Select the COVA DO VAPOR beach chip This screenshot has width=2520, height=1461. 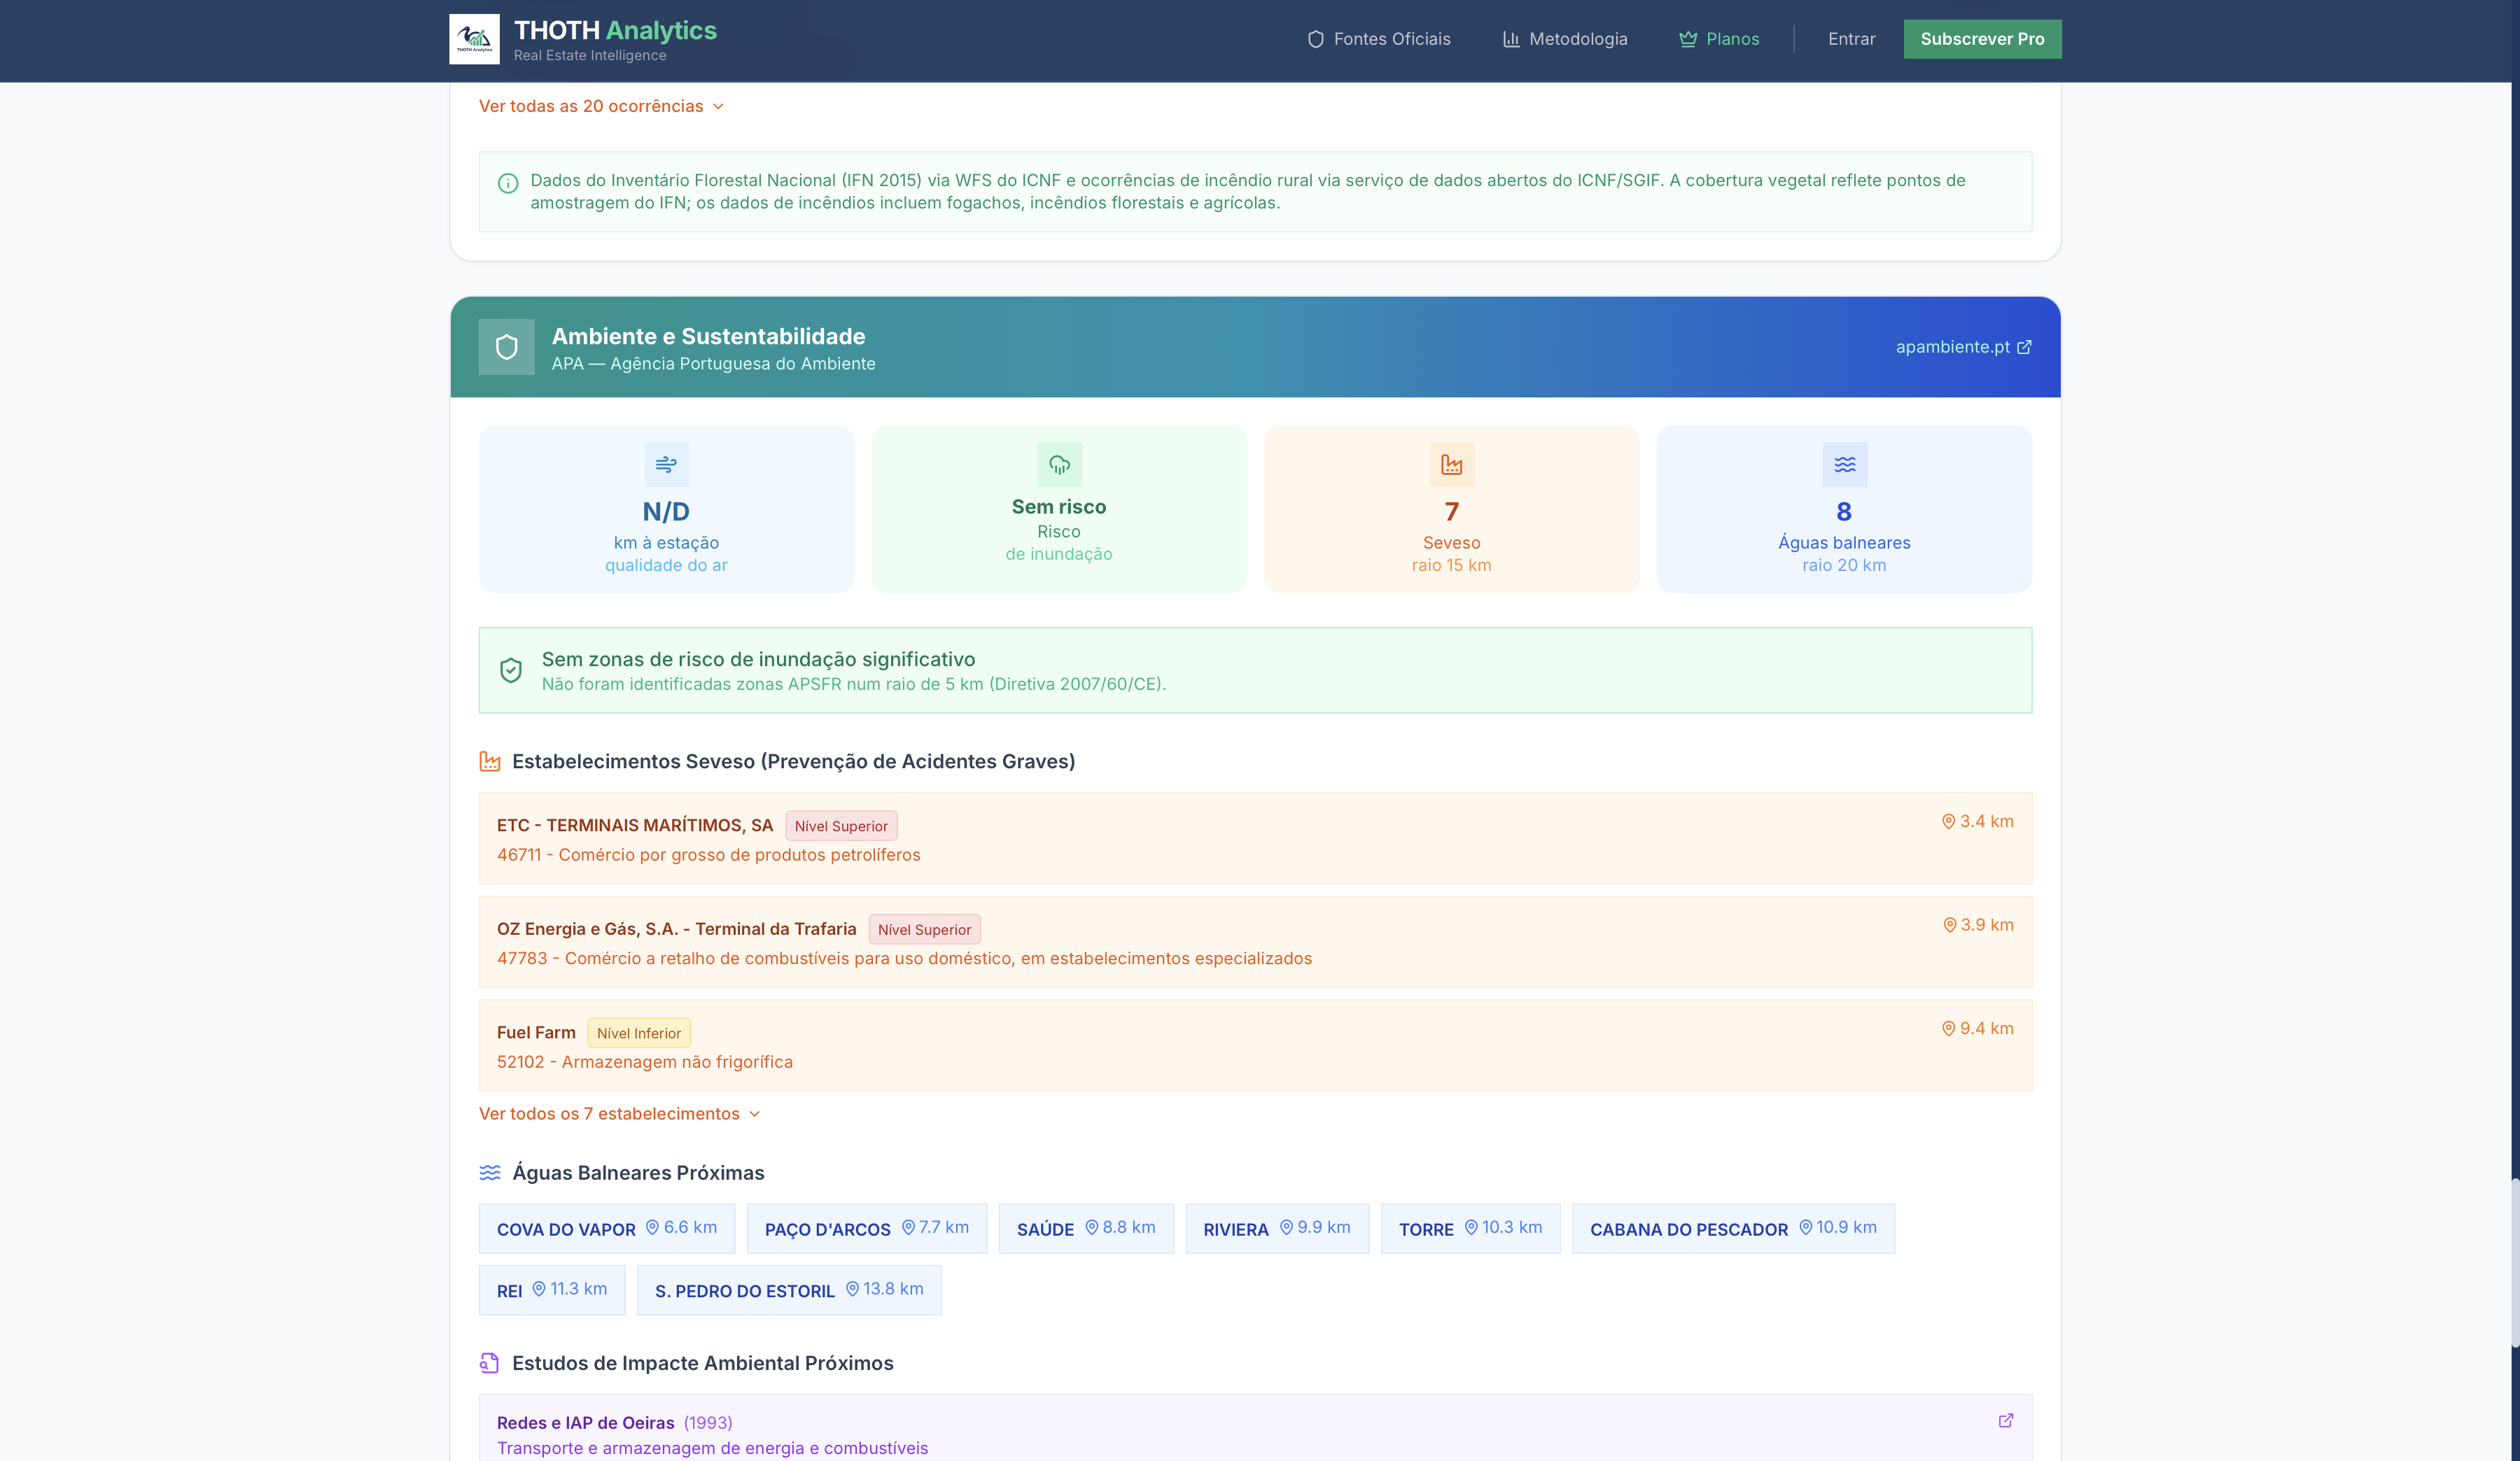coord(607,1228)
